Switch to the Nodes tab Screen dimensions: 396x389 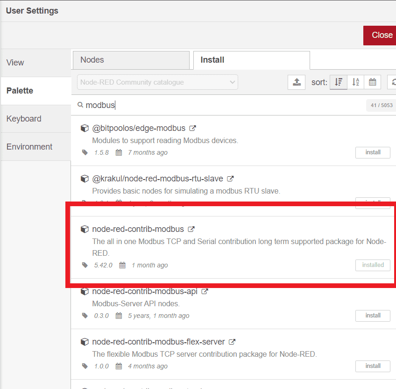(x=131, y=60)
